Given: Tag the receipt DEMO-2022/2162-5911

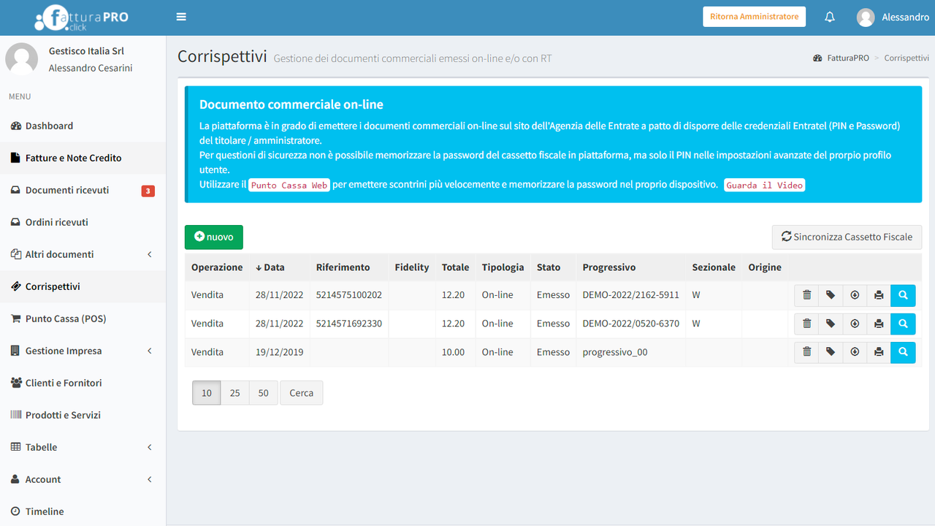Looking at the screenshot, I should 831,295.
